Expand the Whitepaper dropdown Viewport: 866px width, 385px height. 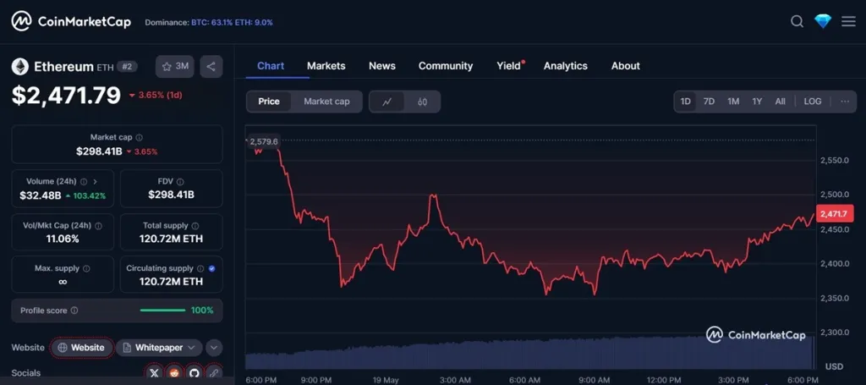pyautogui.click(x=159, y=348)
